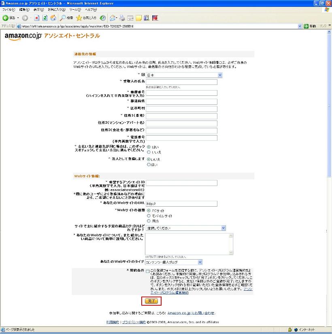The image size is (332, 334).
Task: Select いいえ for payee same as contact
Action: point(149,152)
